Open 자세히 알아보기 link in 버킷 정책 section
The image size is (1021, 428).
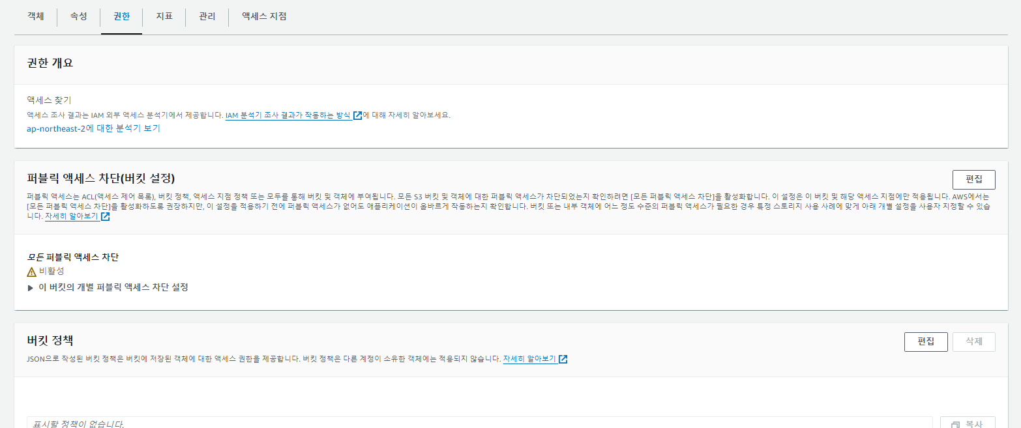529,359
